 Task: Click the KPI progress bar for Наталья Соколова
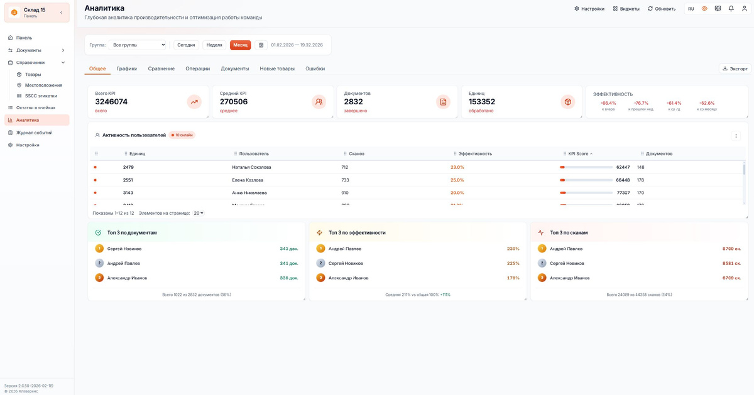(586, 167)
